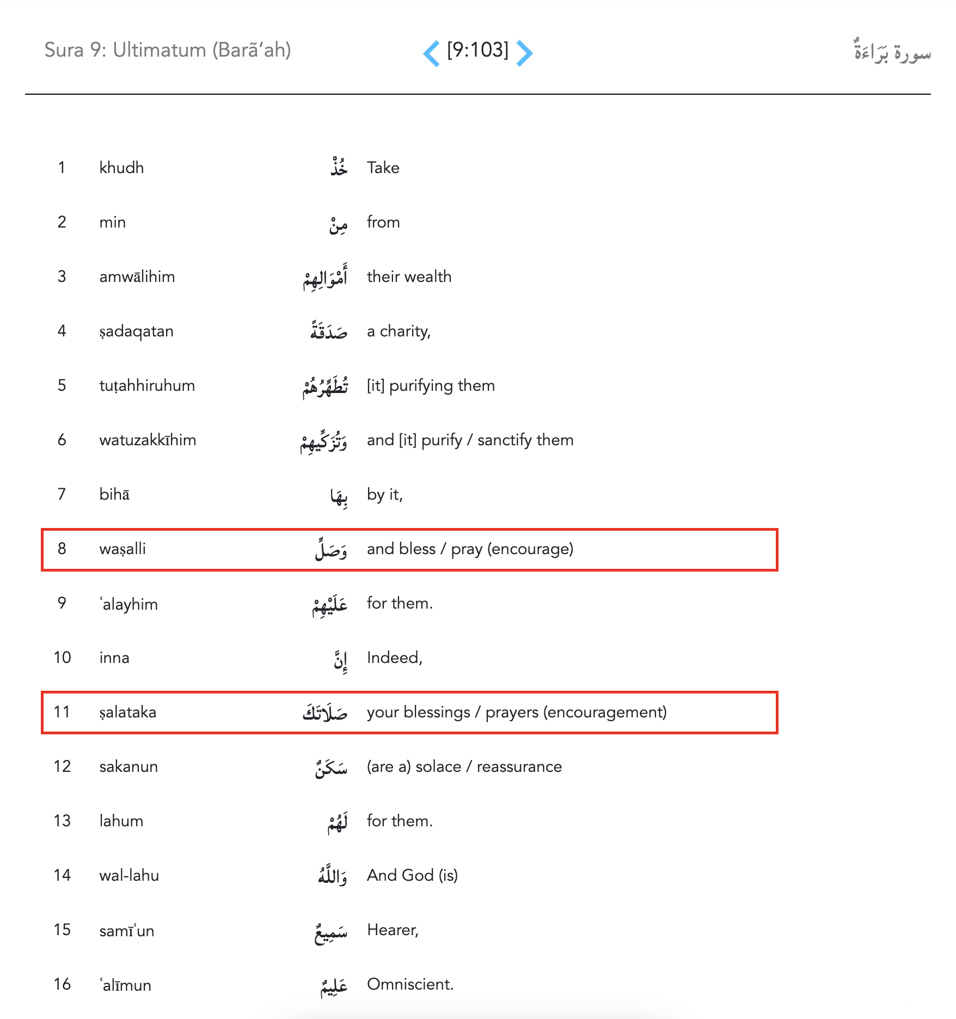Click the translation 'and [it] purify / sanctify them'

pyautogui.click(x=470, y=440)
